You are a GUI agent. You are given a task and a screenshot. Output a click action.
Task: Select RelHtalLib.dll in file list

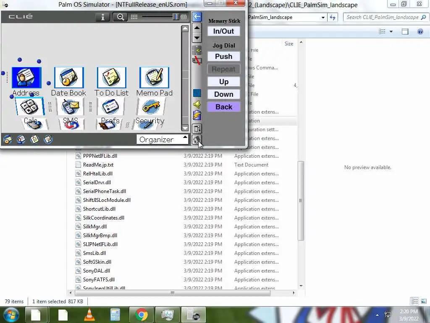click(x=97, y=174)
